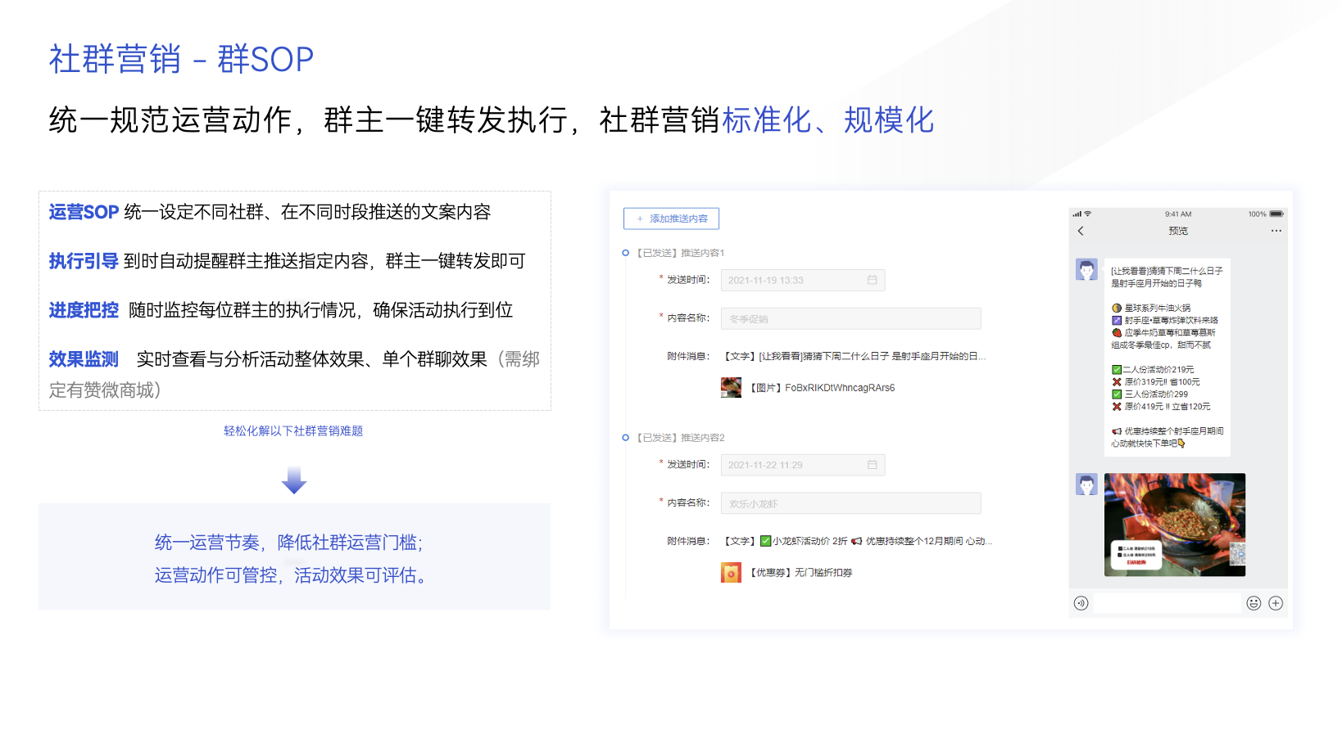Image resolution: width=1342 pixels, height=730 pixels.
Task: Open the wok food image in the chat preview
Action: (1175, 525)
